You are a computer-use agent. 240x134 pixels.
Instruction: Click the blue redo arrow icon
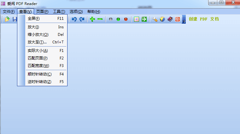click(82, 19)
